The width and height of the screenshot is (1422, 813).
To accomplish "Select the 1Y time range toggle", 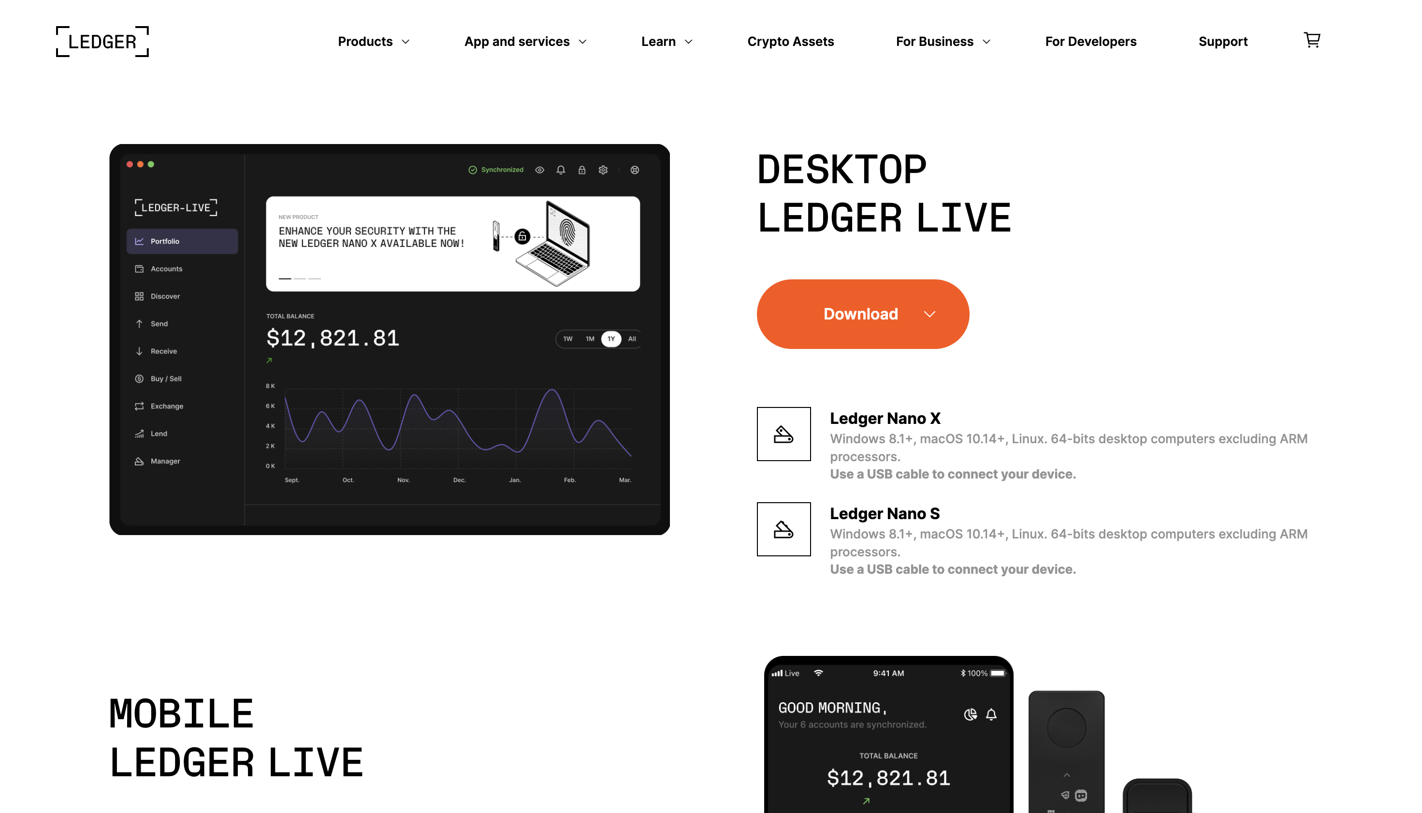I will [x=609, y=338].
